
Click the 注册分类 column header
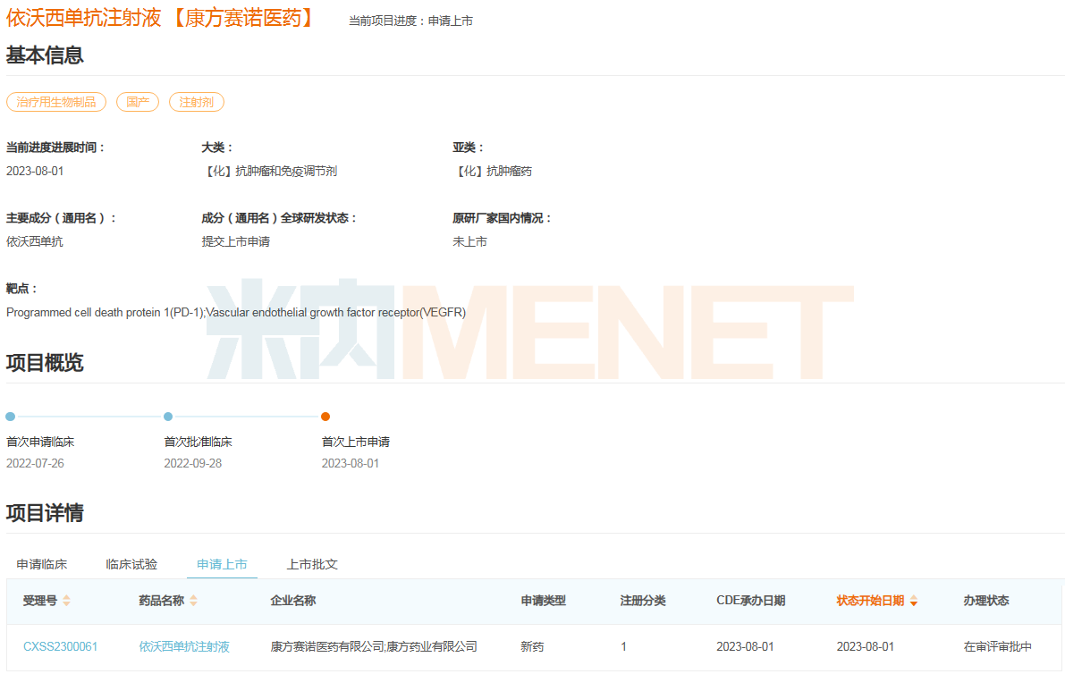coord(643,601)
